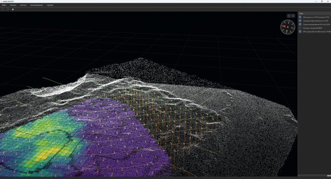Click the white square toolbar icon

[x=13, y=9]
